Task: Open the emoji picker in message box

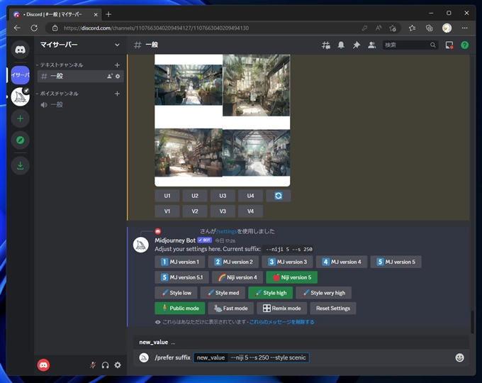Action: (x=459, y=357)
